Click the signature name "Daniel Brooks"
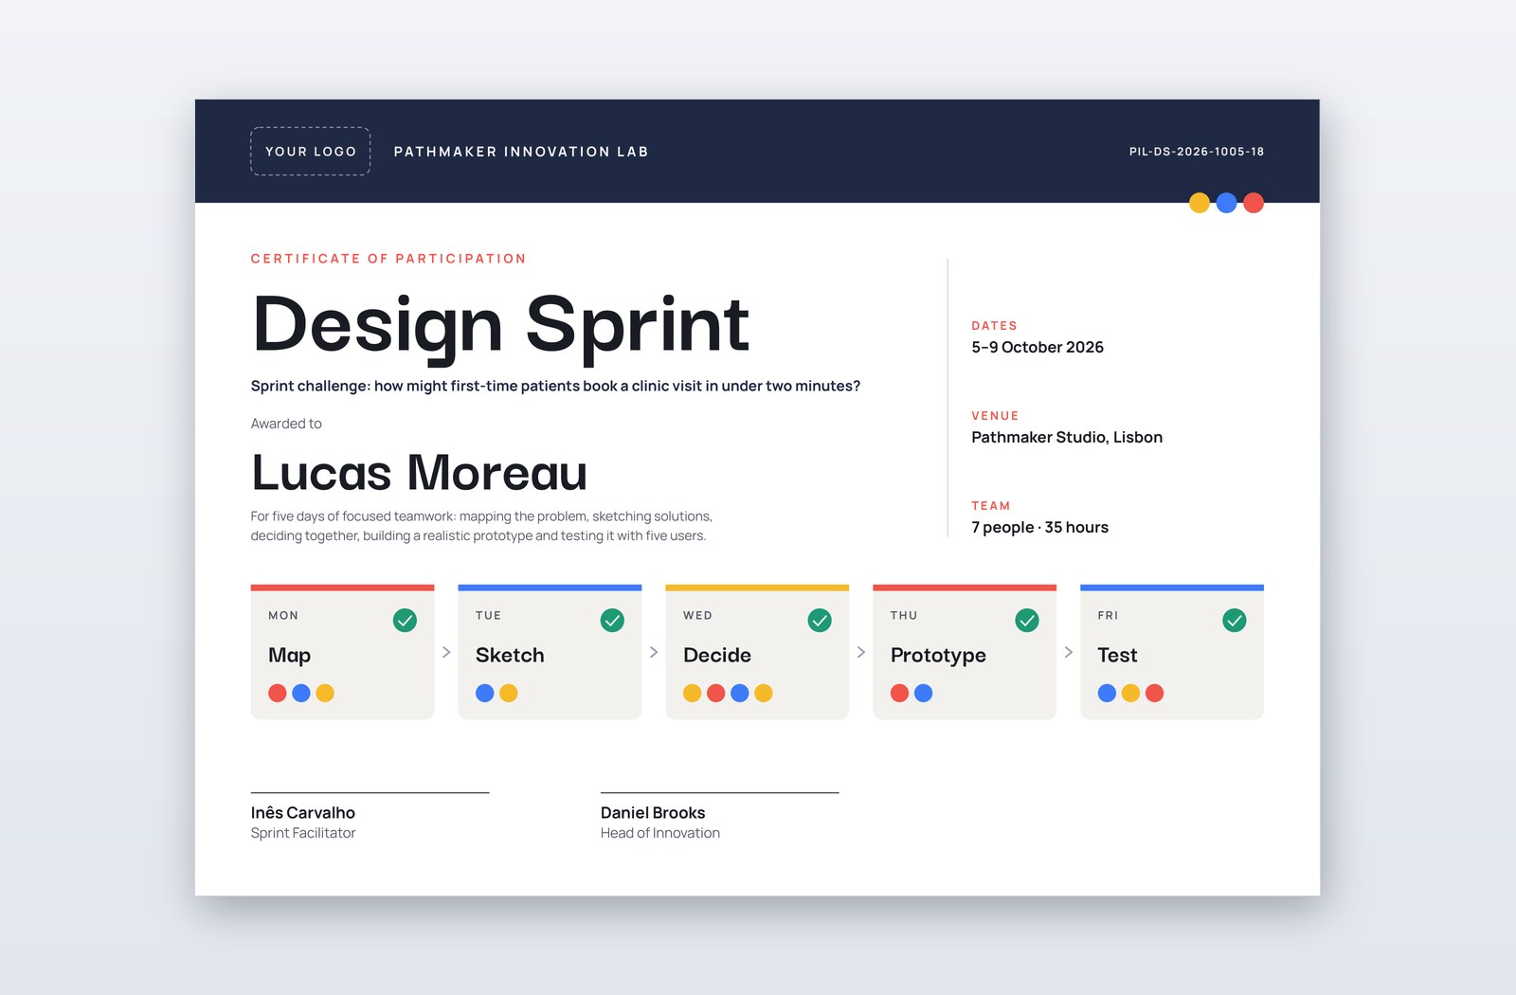1516x995 pixels. coord(653,813)
